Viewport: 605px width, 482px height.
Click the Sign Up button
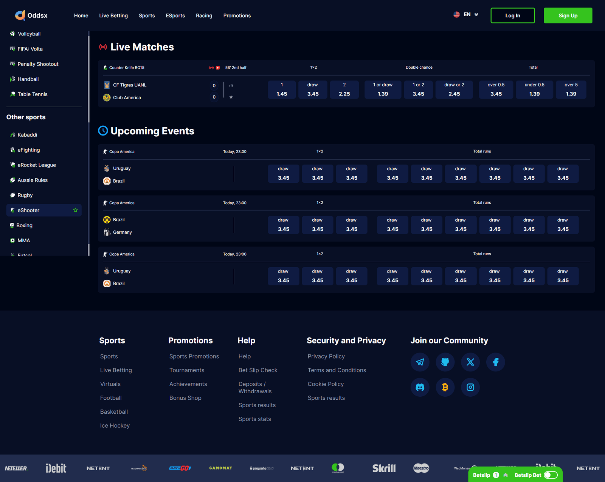click(568, 15)
